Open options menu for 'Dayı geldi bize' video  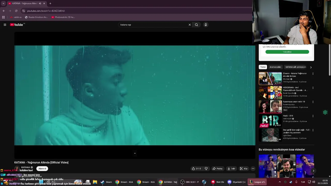tap(313, 130)
